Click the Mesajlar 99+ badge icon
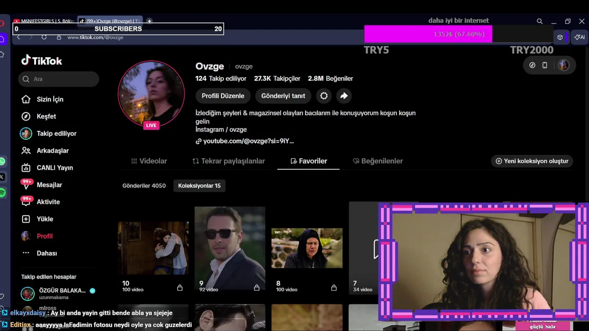Image resolution: width=589 pixels, height=331 pixels. (x=27, y=184)
